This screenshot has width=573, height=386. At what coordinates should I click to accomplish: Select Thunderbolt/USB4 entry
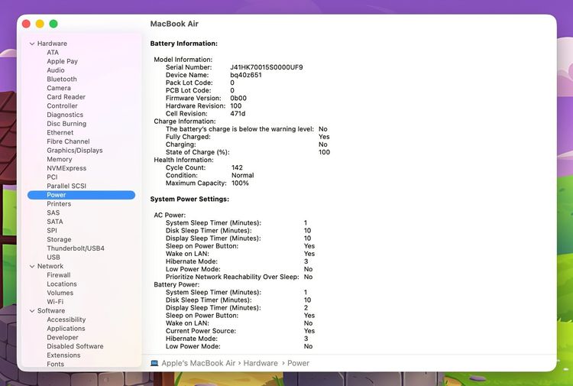coord(76,248)
